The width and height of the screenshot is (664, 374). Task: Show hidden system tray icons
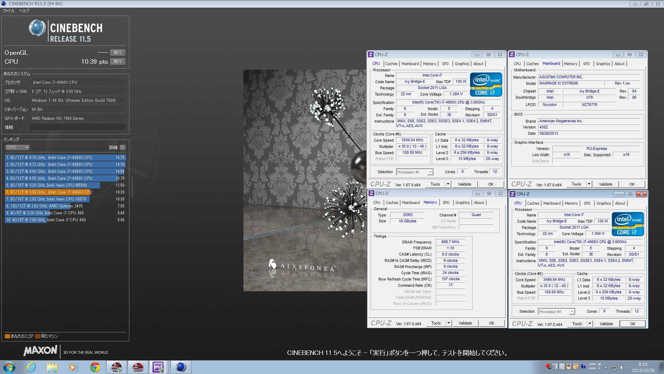606,367
